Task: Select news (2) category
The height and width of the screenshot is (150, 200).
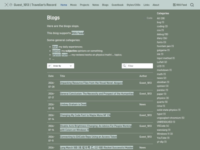Action: click(x=161, y=78)
